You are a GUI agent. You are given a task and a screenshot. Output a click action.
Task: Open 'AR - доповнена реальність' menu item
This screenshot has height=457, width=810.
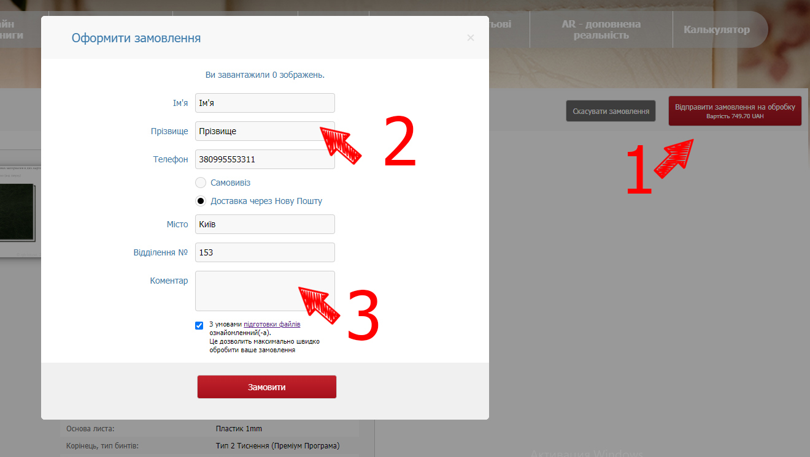(x=601, y=29)
